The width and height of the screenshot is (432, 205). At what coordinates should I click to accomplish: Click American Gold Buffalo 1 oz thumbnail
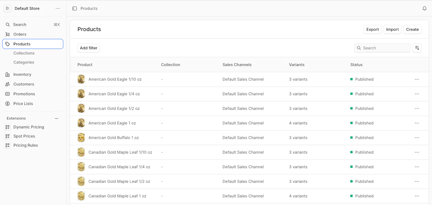(x=81, y=138)
